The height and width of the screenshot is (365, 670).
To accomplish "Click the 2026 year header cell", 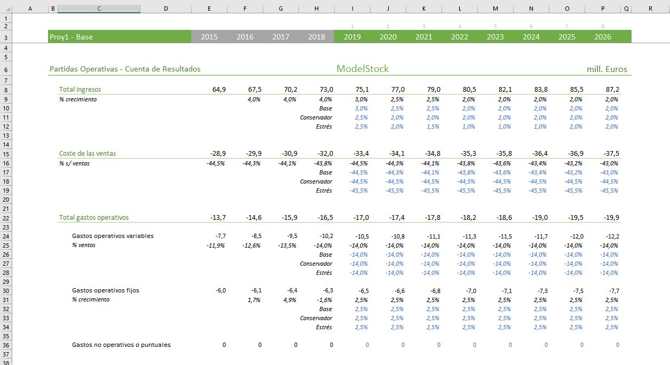I will pyautogui.click(x=602, y=37).
